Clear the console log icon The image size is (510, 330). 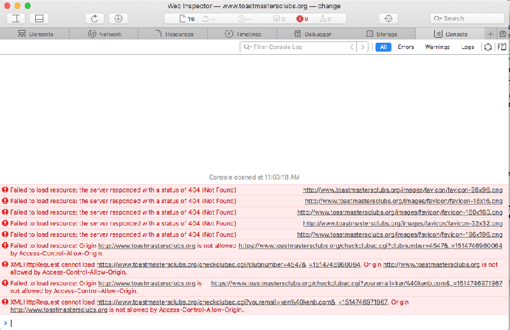[x=502, y=47]
